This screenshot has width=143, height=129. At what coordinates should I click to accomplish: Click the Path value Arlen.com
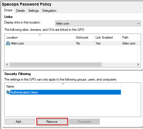[129, 43]
